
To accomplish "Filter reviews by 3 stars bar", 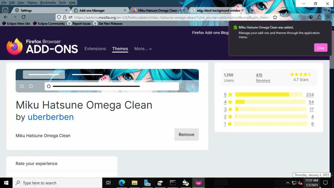I will (x=271, y=109).
